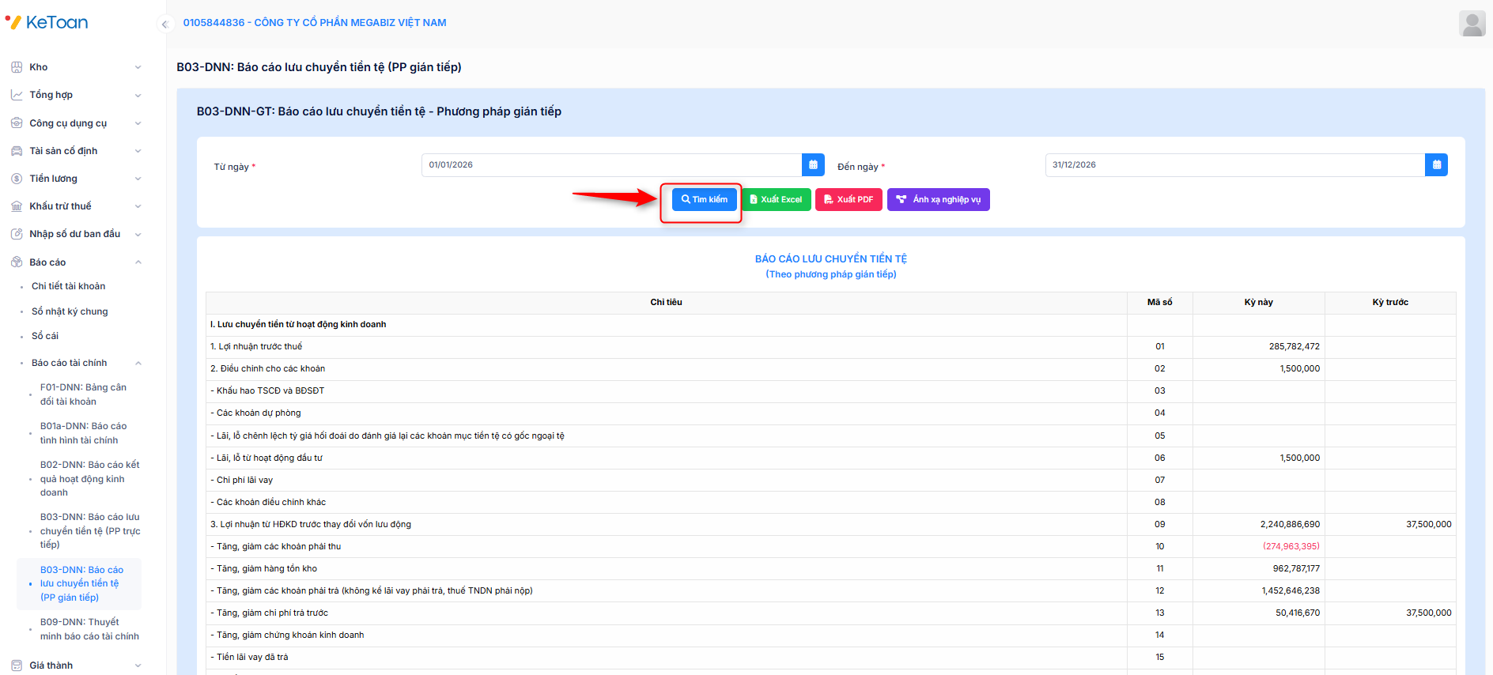
Task: Click the Tìm kiếm search button
Action: [x=704, y=200]
